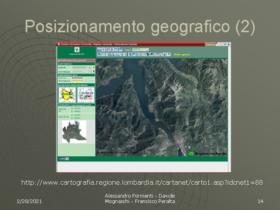Viewport: 280px width, 210px height.
Task: Open the Raster layer dropdown
Action: pyautogui.click(x=82, y=68)
